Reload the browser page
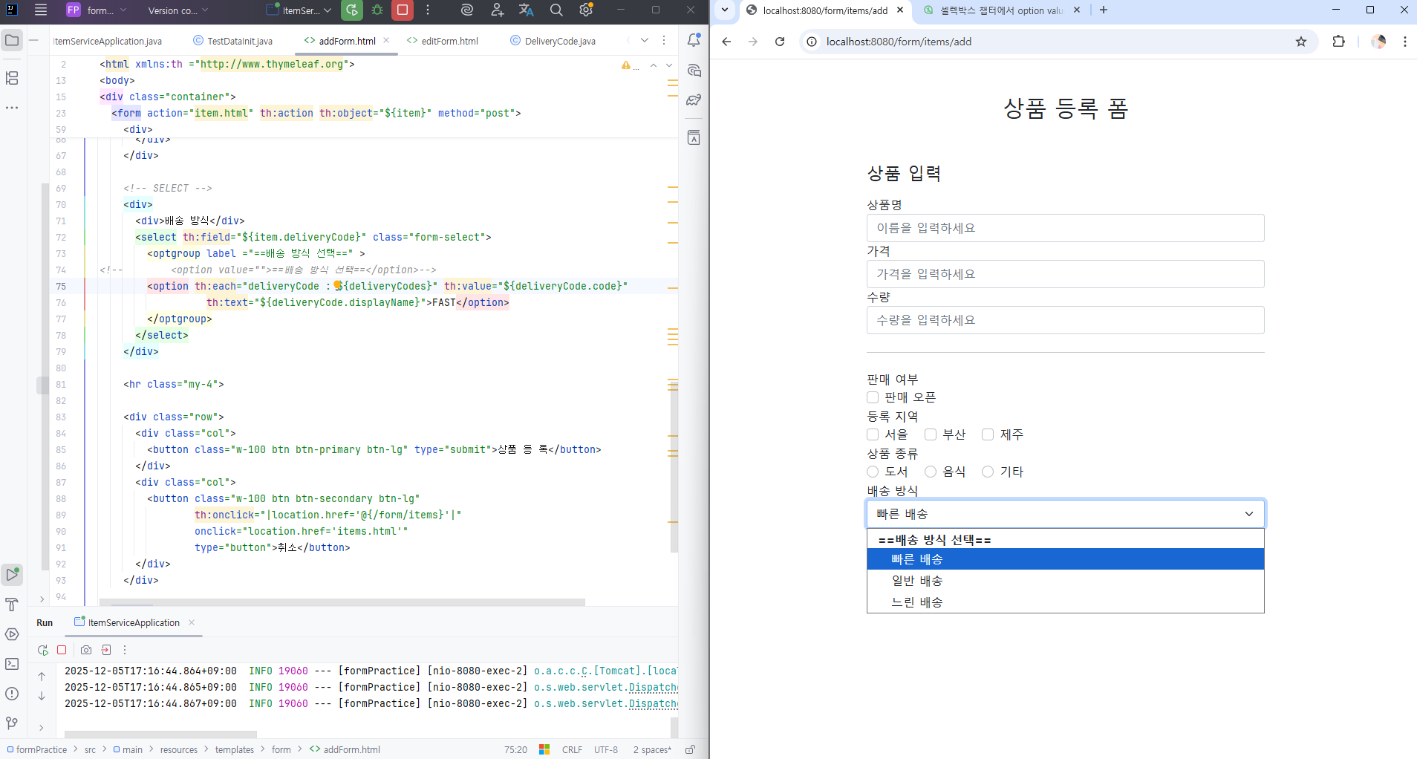This screenshot has width=1417, height=759. click(x=780, y=42)
